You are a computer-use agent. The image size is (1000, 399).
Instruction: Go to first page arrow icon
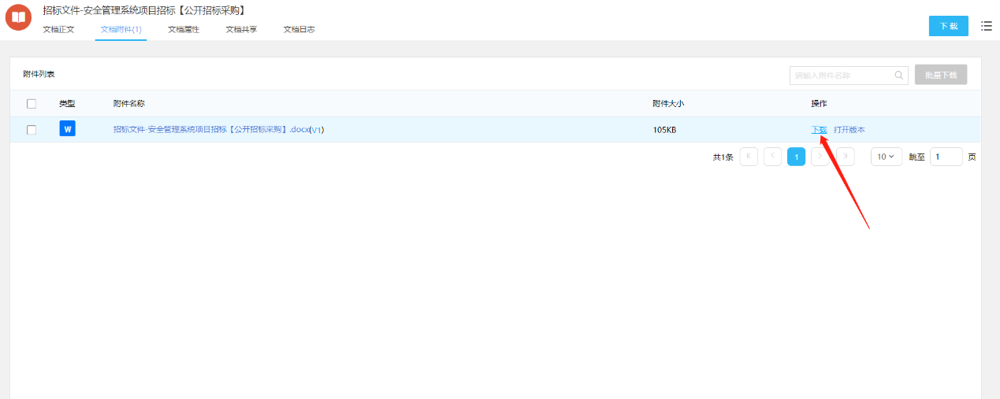coord(749,157)
